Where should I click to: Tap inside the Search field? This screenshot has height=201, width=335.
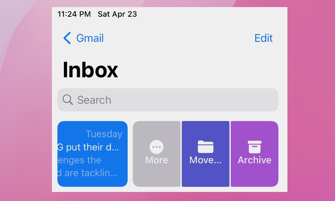[x=167, y=99]
